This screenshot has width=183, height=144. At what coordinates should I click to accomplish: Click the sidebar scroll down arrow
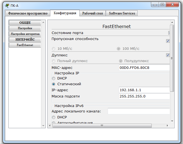click(43, 126)
